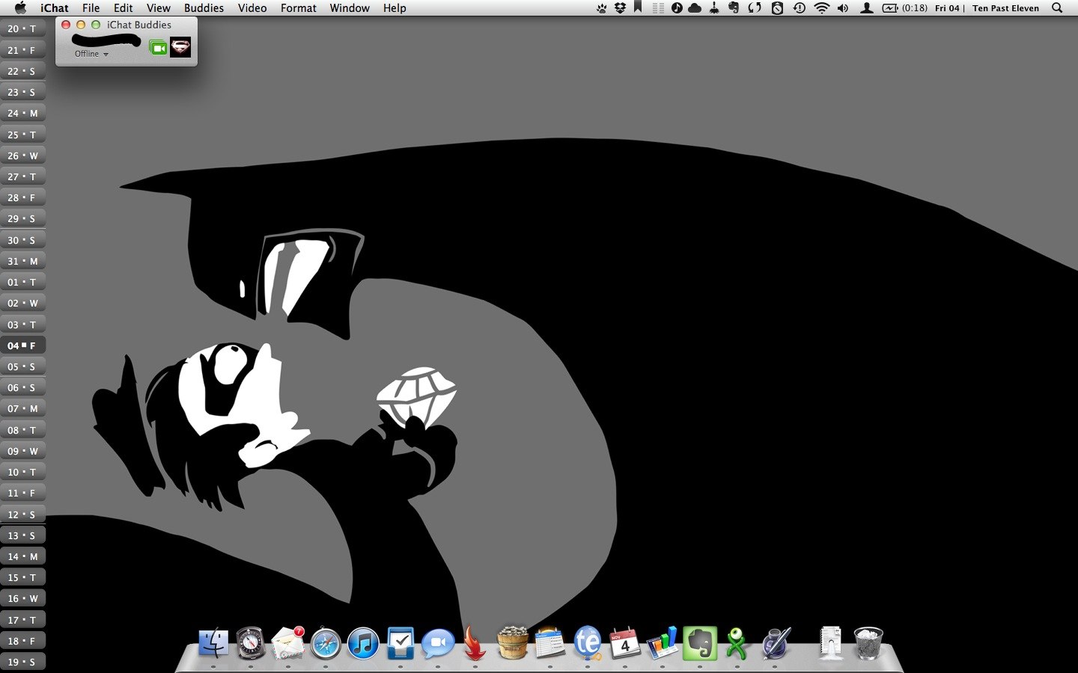Click the 'iChat Buddies' window title

[x=139, y=25]
